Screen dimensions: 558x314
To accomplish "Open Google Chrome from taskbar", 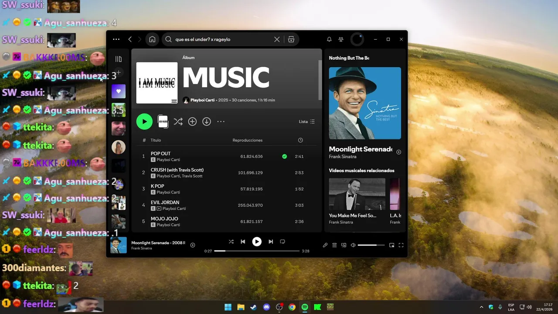I will tap(292, 307).
